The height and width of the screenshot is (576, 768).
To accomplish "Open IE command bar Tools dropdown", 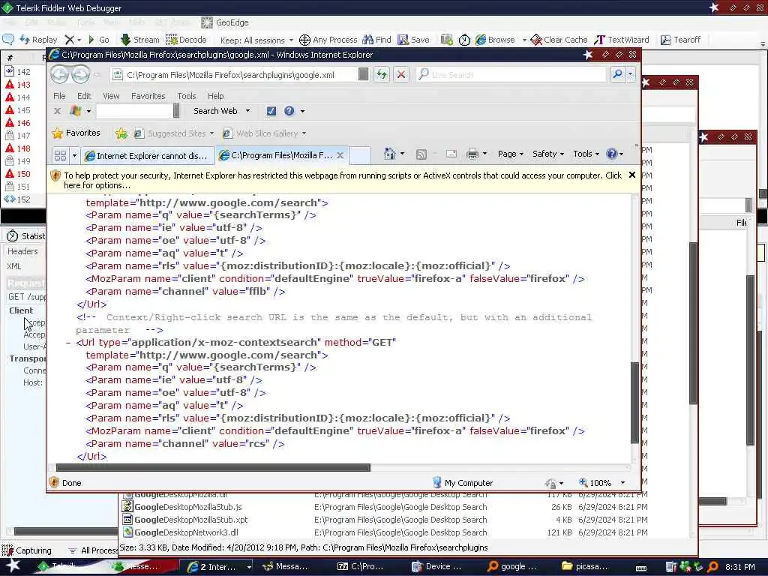I will click(586, 154).
